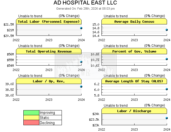Pick the blue dot in Percent of Gov. Volume

pos(167,59)
